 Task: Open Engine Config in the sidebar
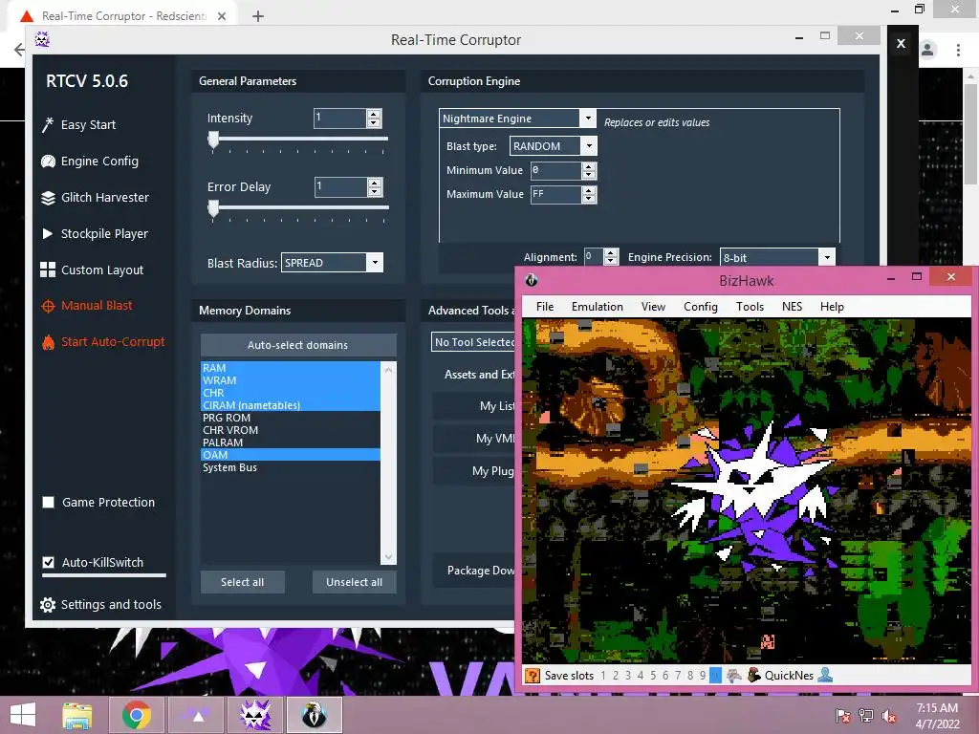90,161
